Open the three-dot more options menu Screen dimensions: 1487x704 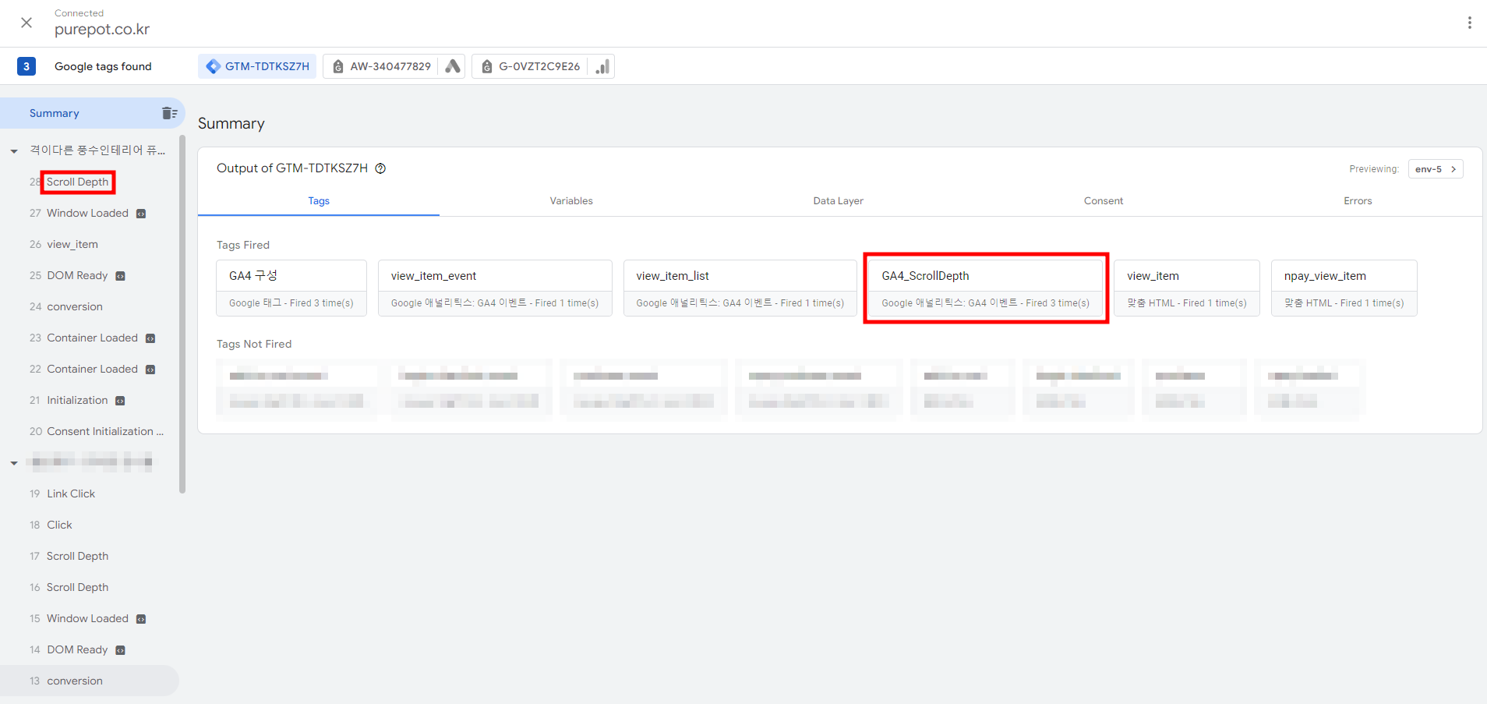(1469, 23)
